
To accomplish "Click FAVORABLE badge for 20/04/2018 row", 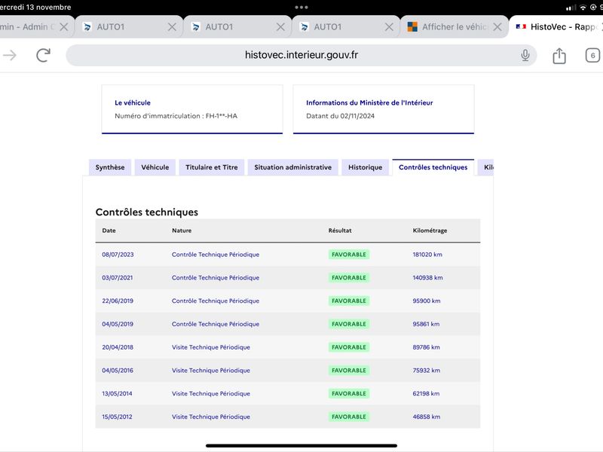I will coord(349,347).
